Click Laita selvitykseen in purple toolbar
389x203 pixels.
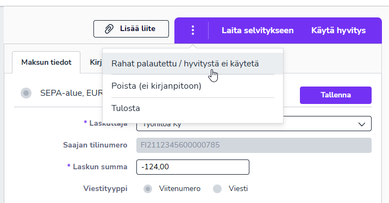coord(258,30)
